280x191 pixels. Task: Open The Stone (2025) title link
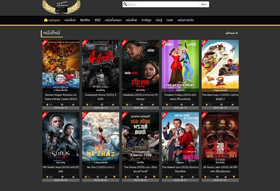pyautogui.click(x=140, y=169)
